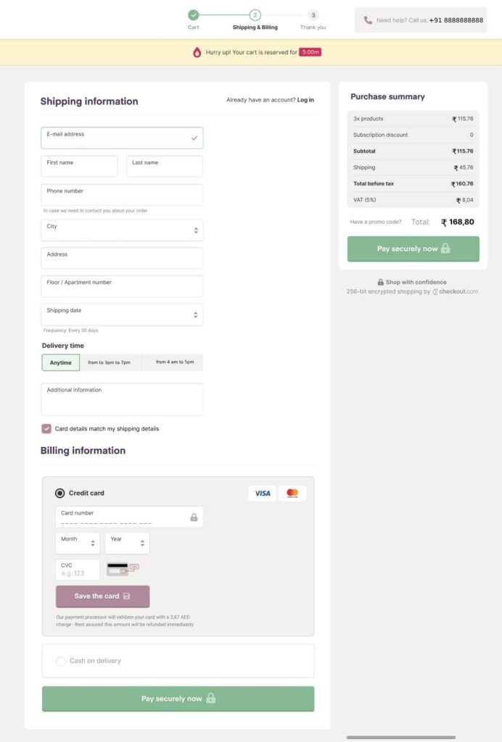Click the lock icon in Card number field
Viewport: 502px width, 742px height.
click(x=194, y=517)
